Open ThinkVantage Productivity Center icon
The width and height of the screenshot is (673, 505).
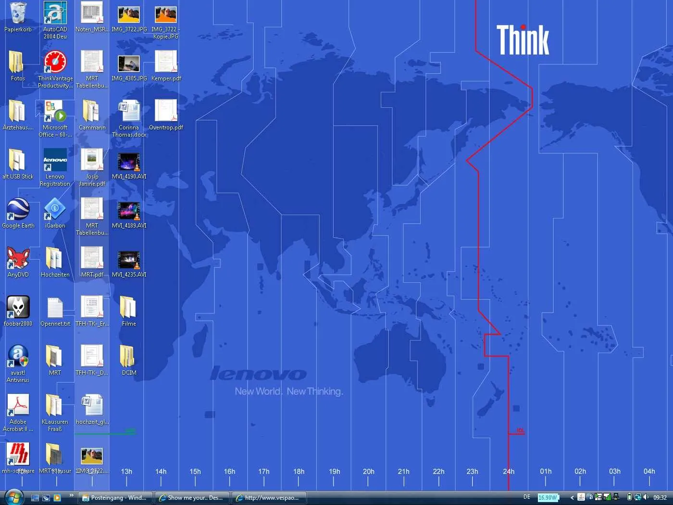coord(55,63)
